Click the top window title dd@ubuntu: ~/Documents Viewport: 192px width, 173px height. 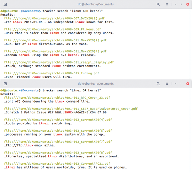click(96, 4)
